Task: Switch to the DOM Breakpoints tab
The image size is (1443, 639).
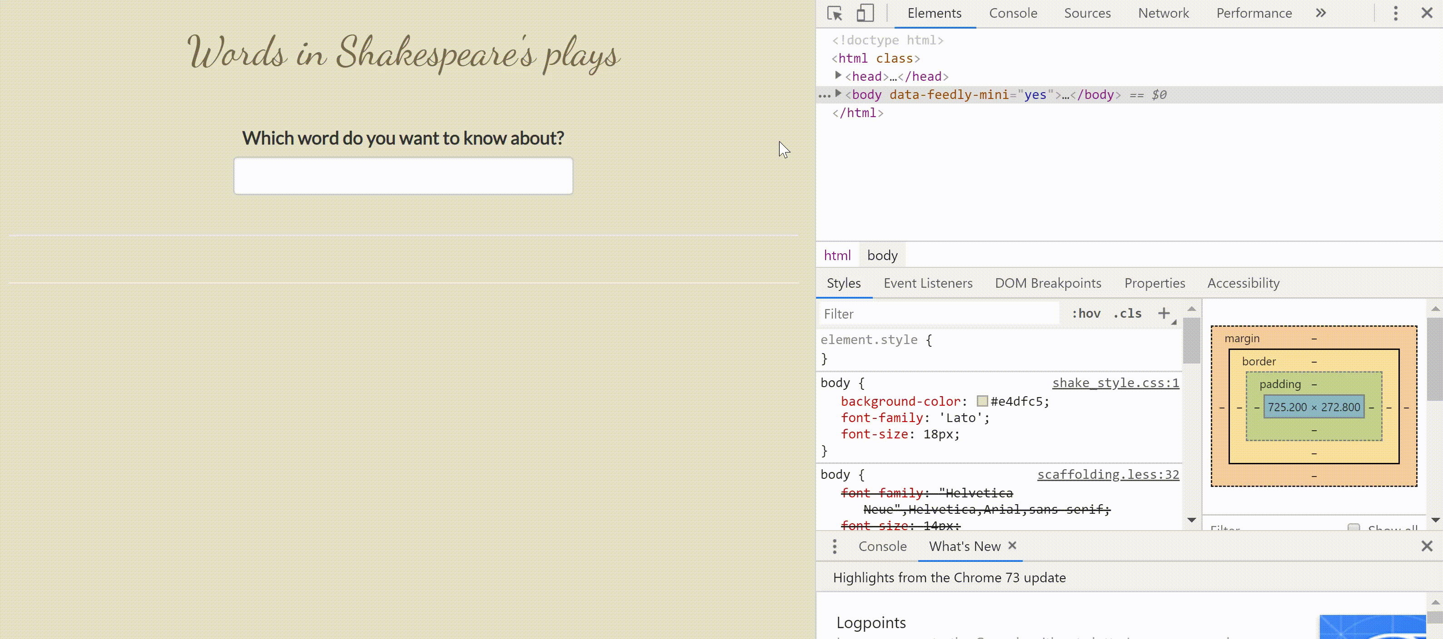Action: click(1048, 283)
